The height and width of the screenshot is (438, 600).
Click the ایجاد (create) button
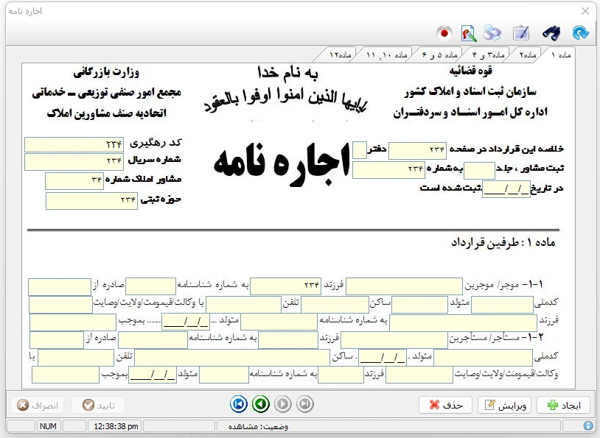click(564, 405)
